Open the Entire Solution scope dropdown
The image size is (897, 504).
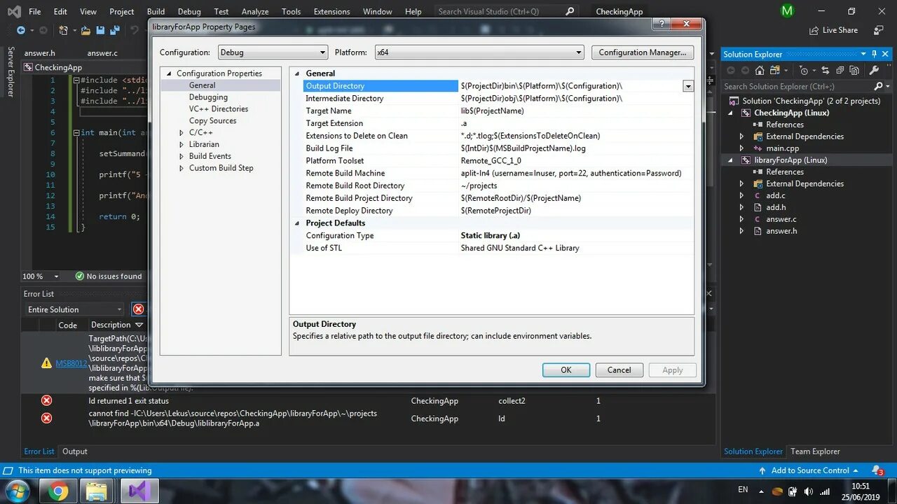click(x=74, y=309)
